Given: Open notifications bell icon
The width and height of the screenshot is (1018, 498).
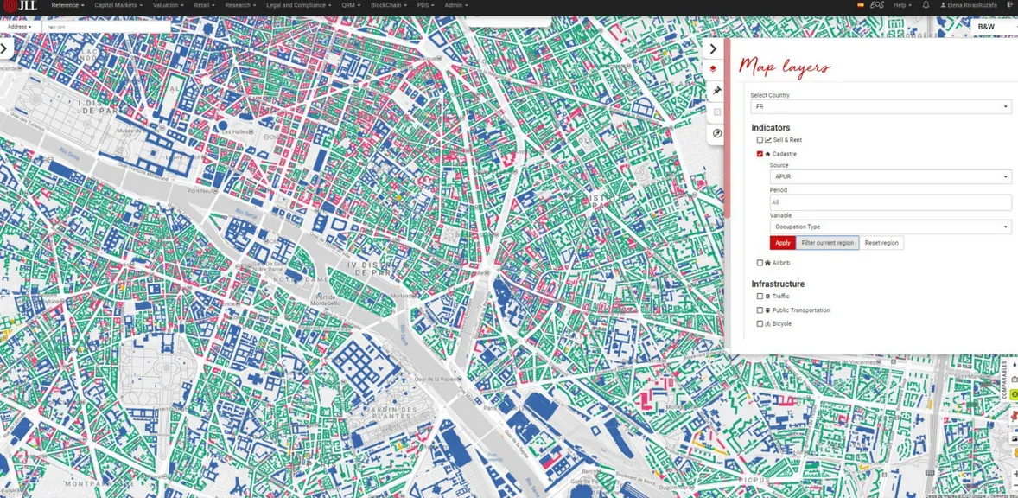Looking at the screenshot, I should click(926, 5).
